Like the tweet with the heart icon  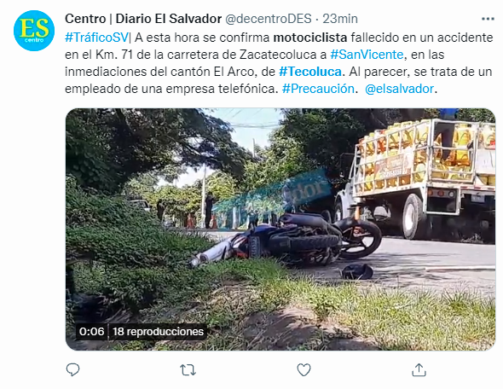coord(304,369)
